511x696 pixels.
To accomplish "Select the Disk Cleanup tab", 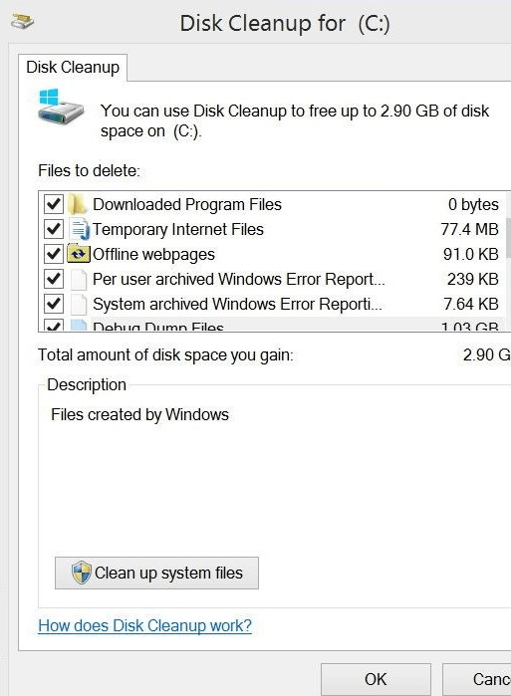I will point(73,68).
